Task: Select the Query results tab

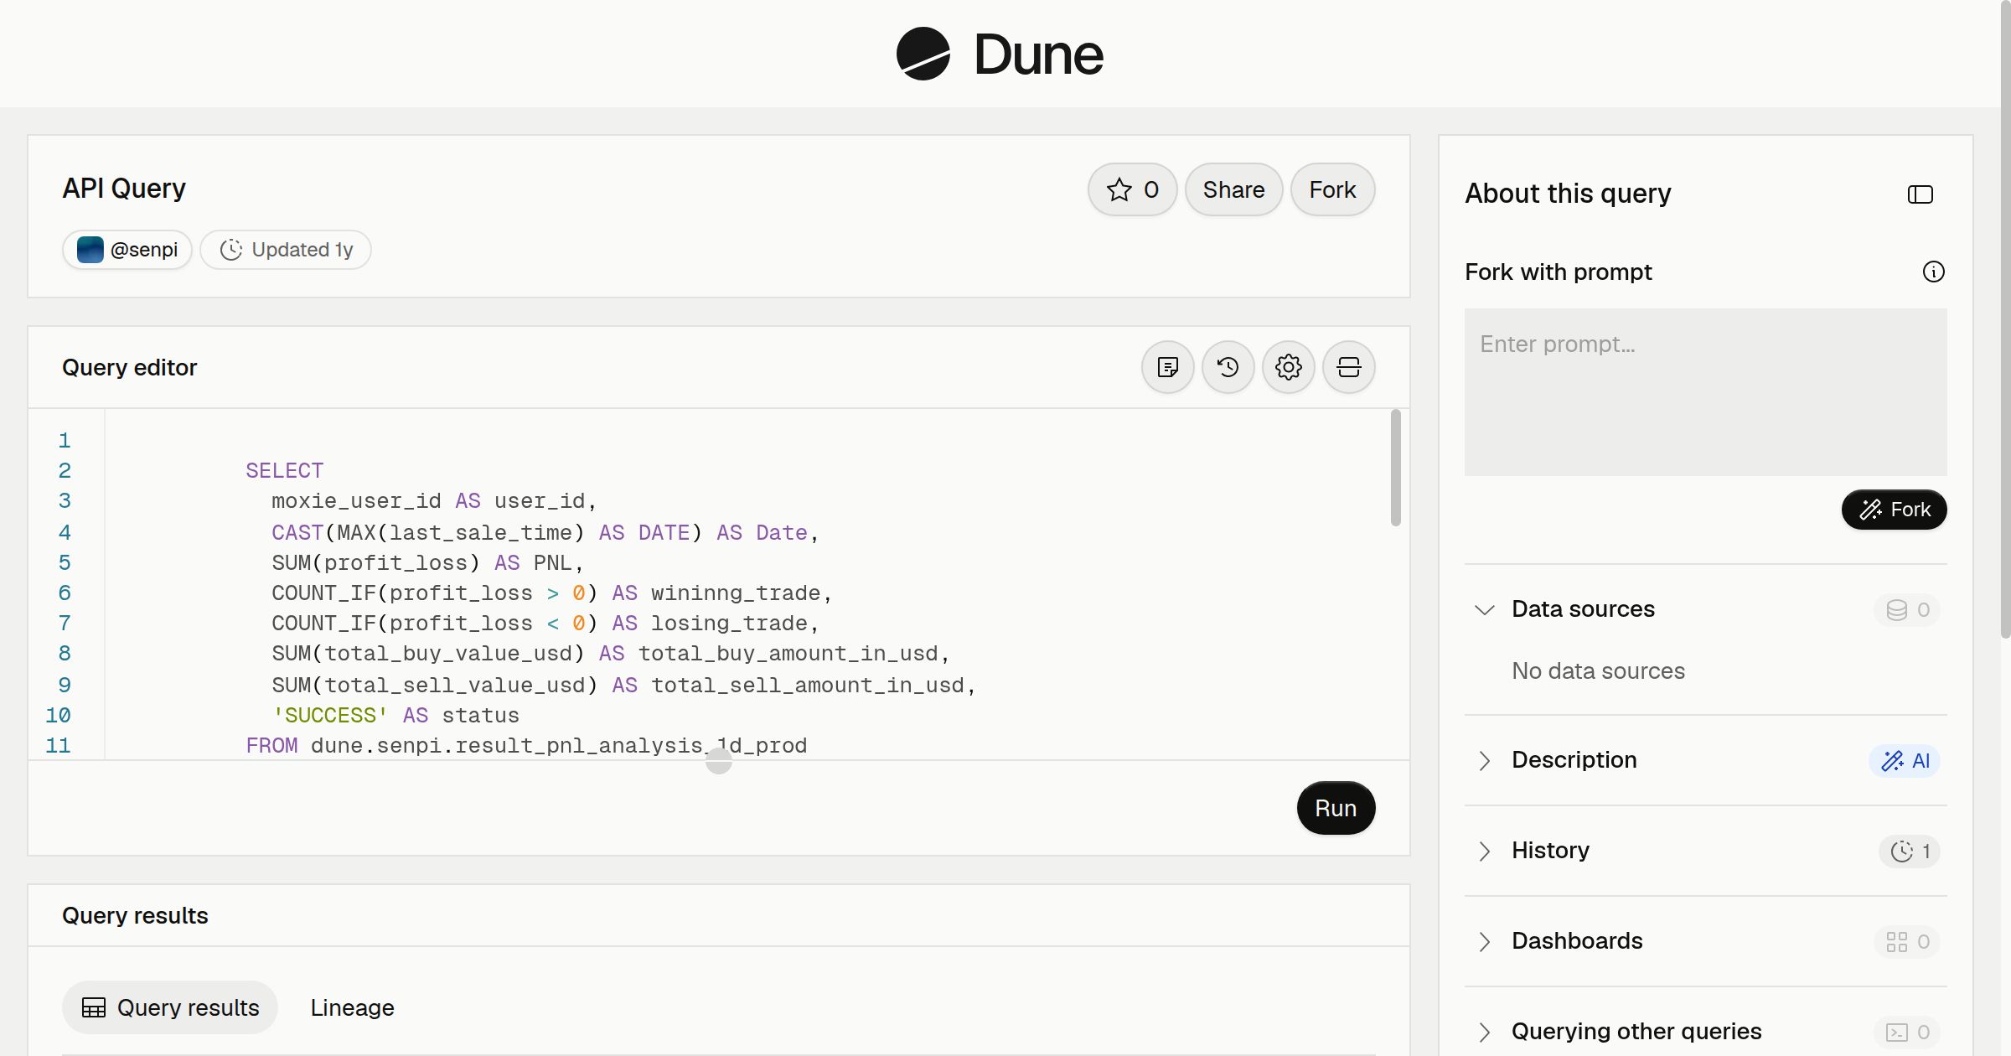Action: [170, 1007]
